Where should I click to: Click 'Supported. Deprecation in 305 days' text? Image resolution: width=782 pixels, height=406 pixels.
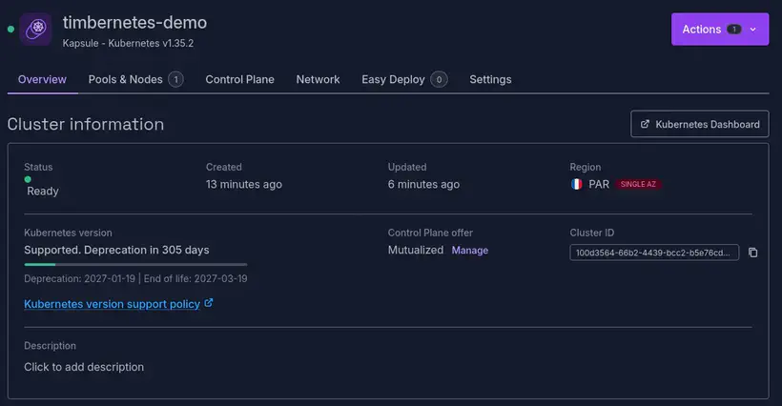(116, 250)
